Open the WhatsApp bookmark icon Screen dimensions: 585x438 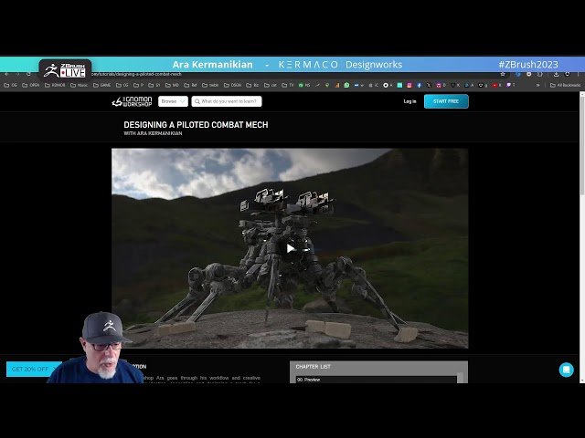pyautogui.click(x=346, y=85)
